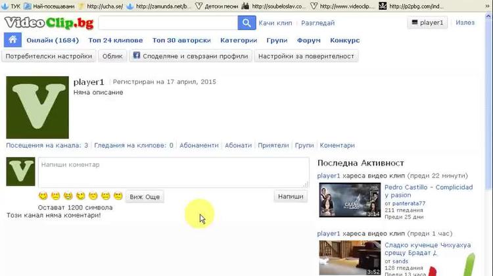Open the Групи navigation menu item

277,40
